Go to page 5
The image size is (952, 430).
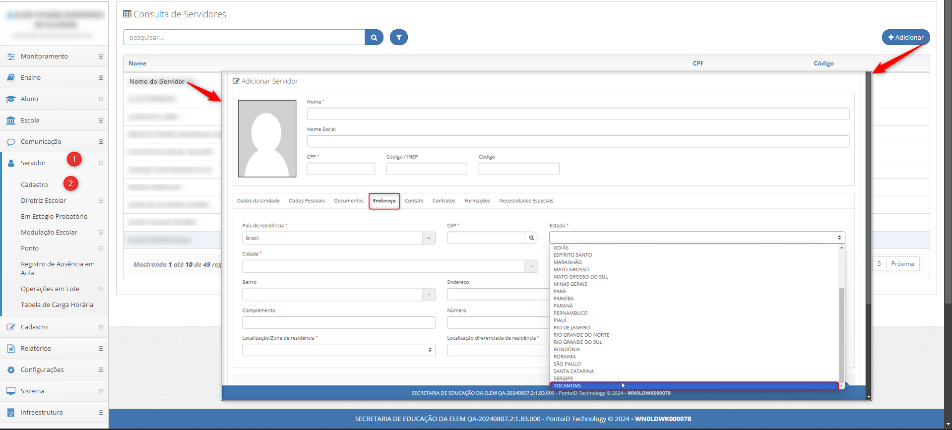pyautogui.click(x=879, y=264)
